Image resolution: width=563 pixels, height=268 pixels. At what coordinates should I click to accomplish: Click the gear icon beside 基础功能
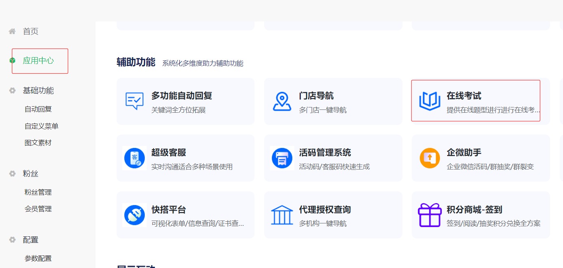13,90
